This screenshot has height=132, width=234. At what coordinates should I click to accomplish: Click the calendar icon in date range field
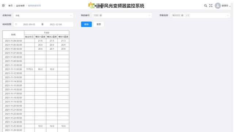(16, 24)
